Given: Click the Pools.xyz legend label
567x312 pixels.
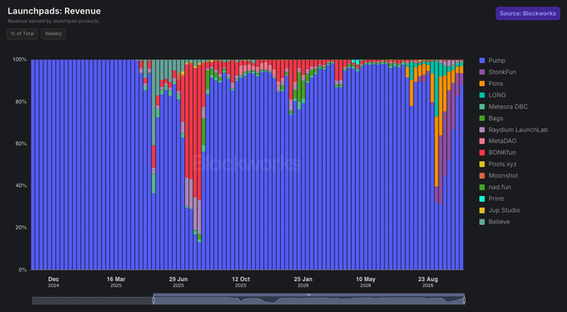Looking at the screenshot, I should [503, 164].
